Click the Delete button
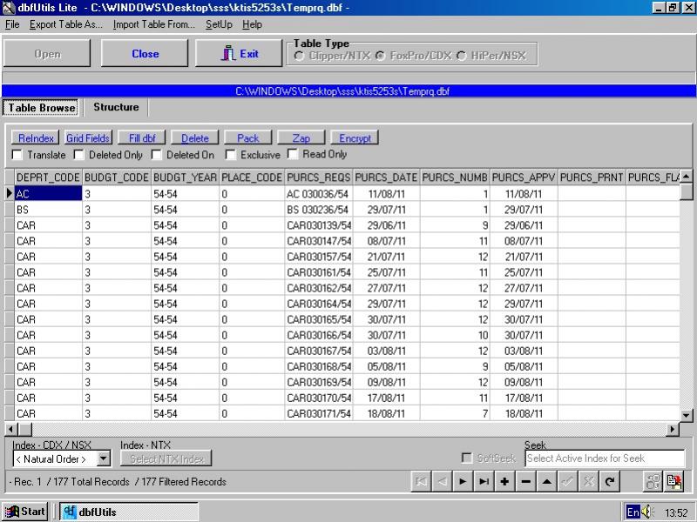697x522 pixels. click(194, 138)
